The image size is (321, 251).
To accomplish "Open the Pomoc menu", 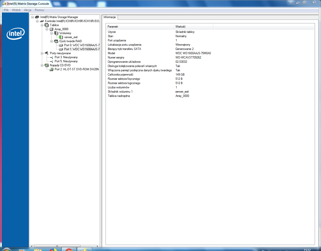I will point(40,10).
